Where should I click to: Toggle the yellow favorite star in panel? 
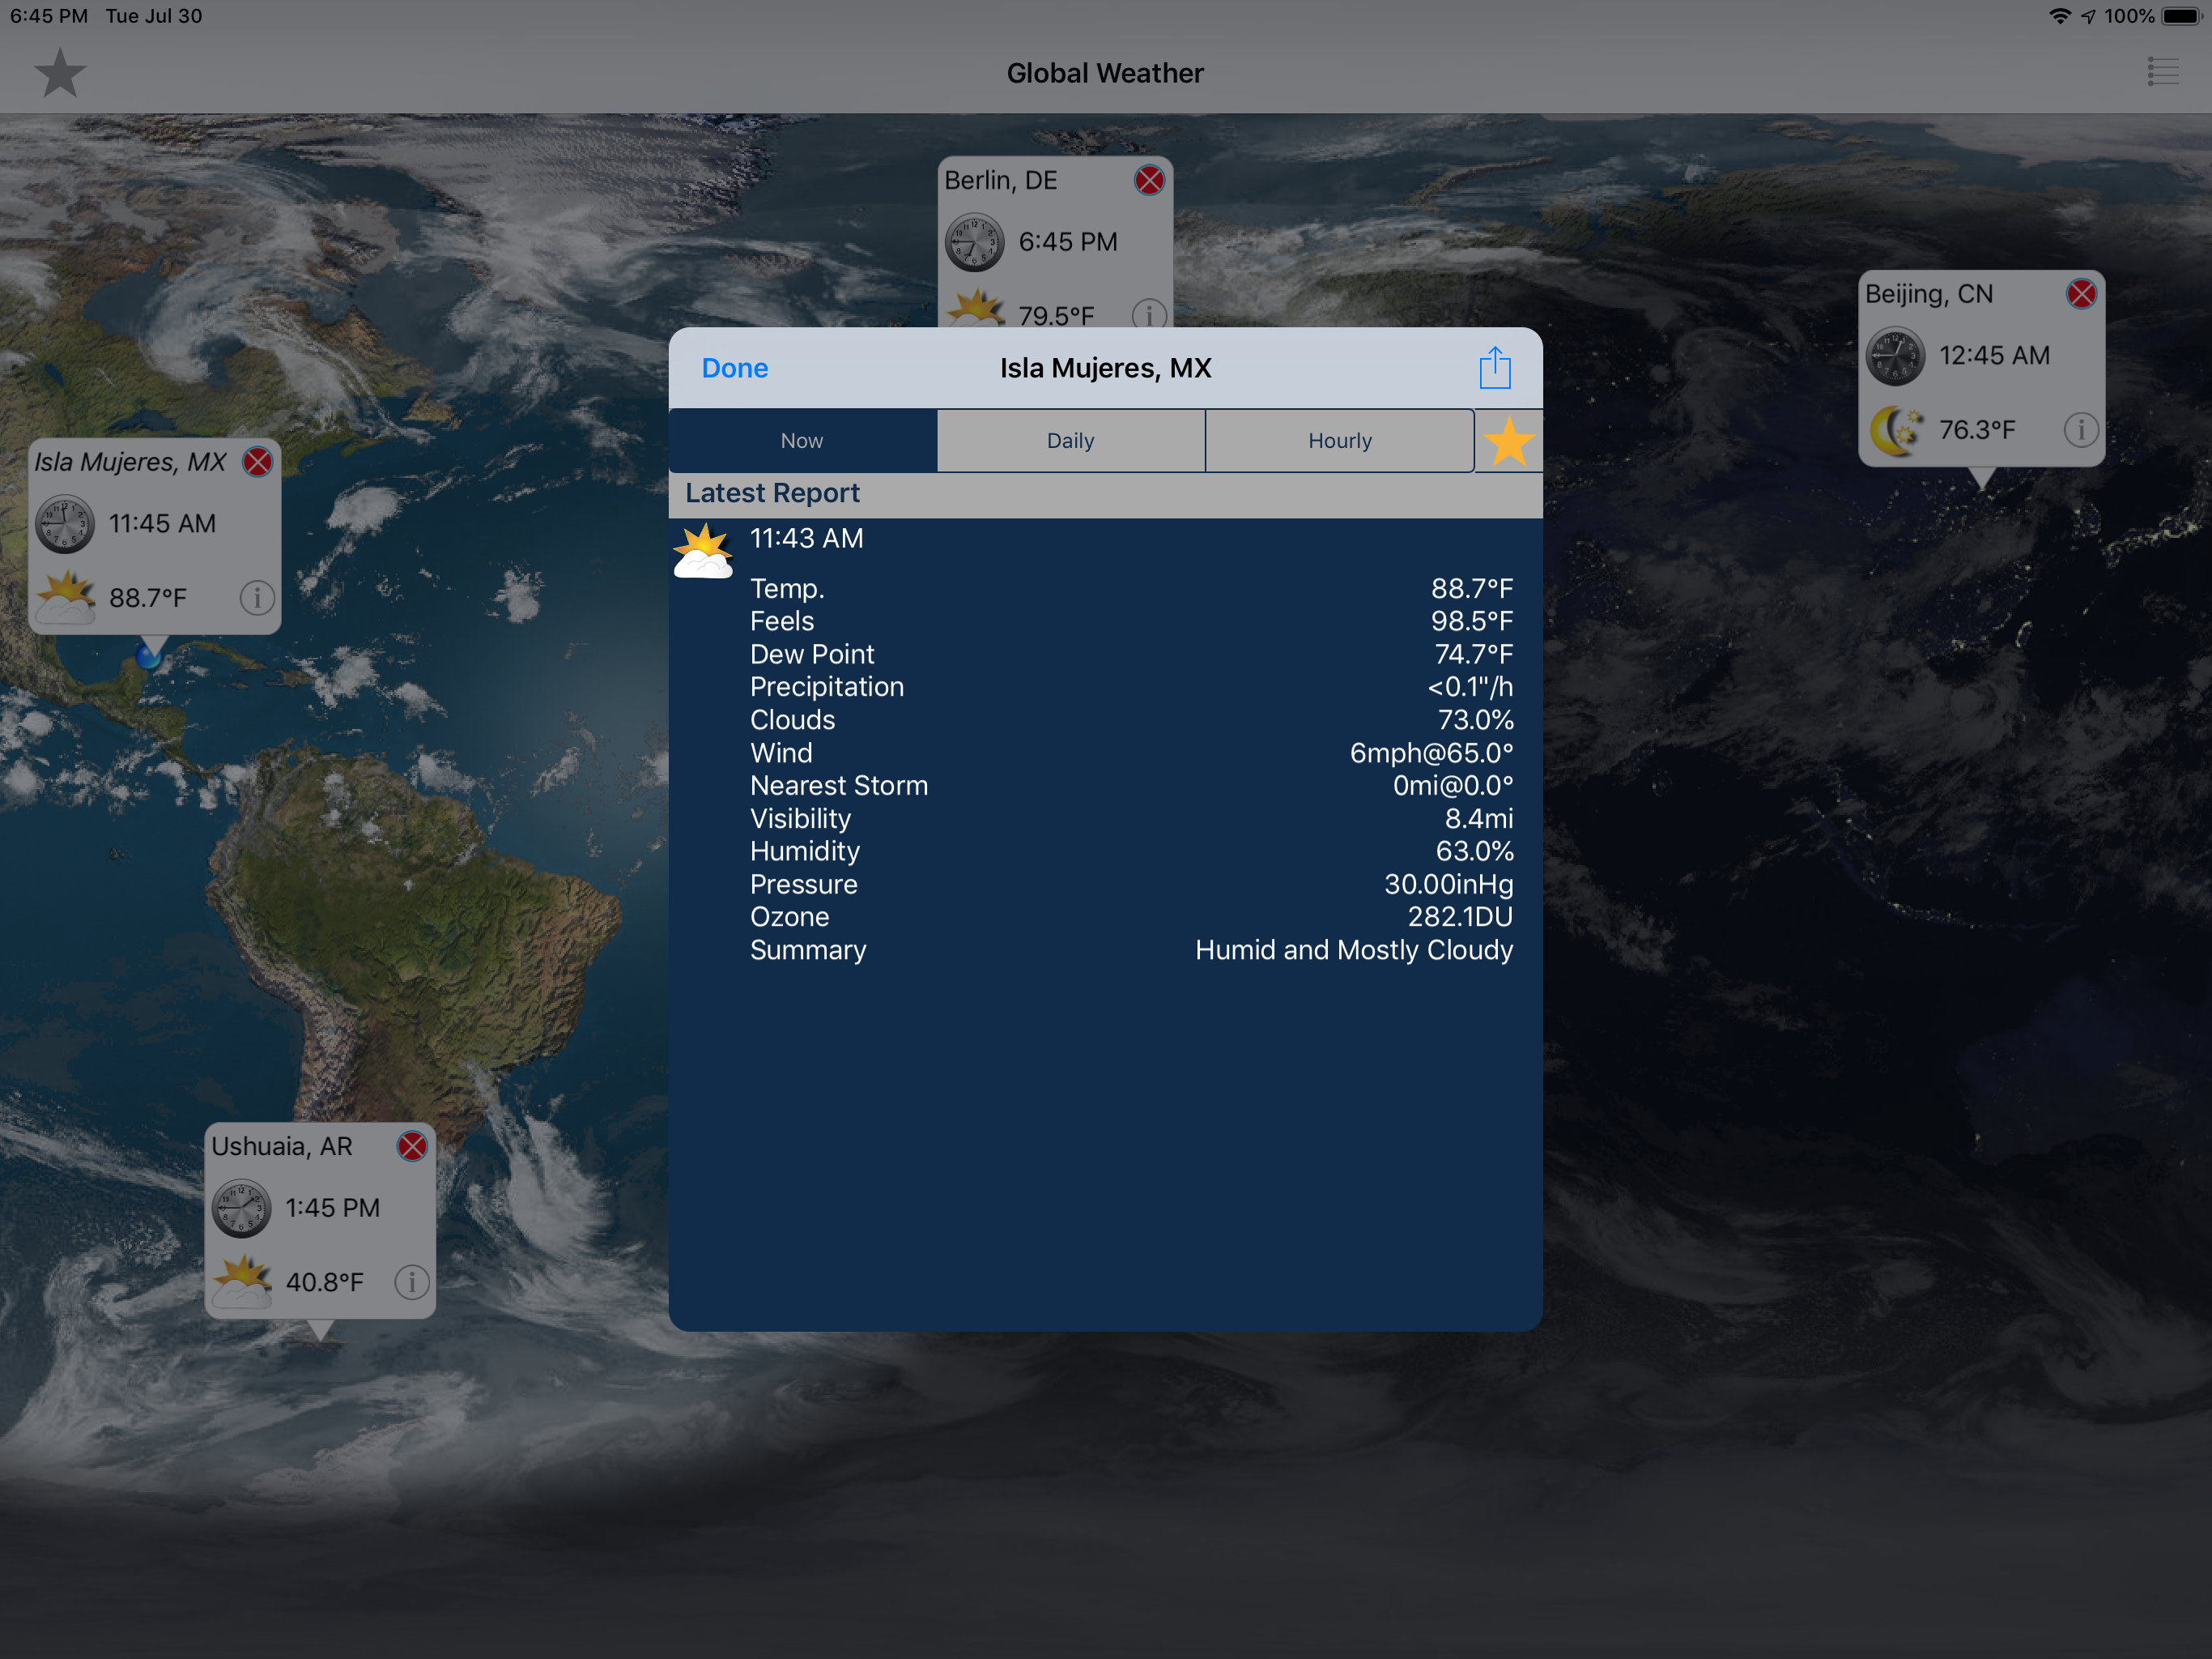1507,441
